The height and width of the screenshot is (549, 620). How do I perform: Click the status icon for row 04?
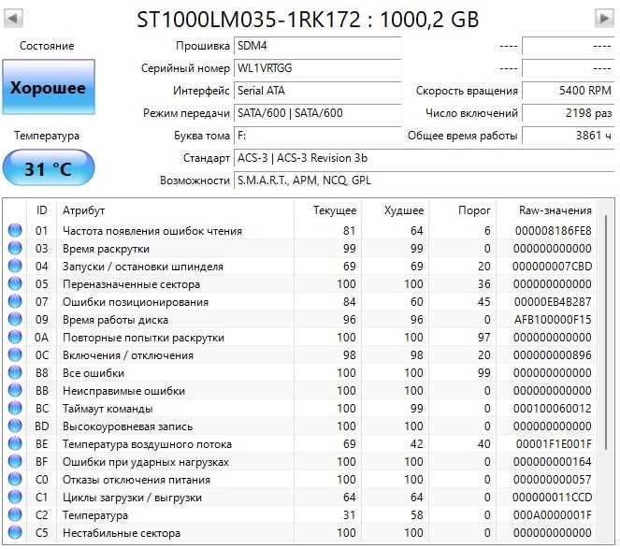[15, 267]
